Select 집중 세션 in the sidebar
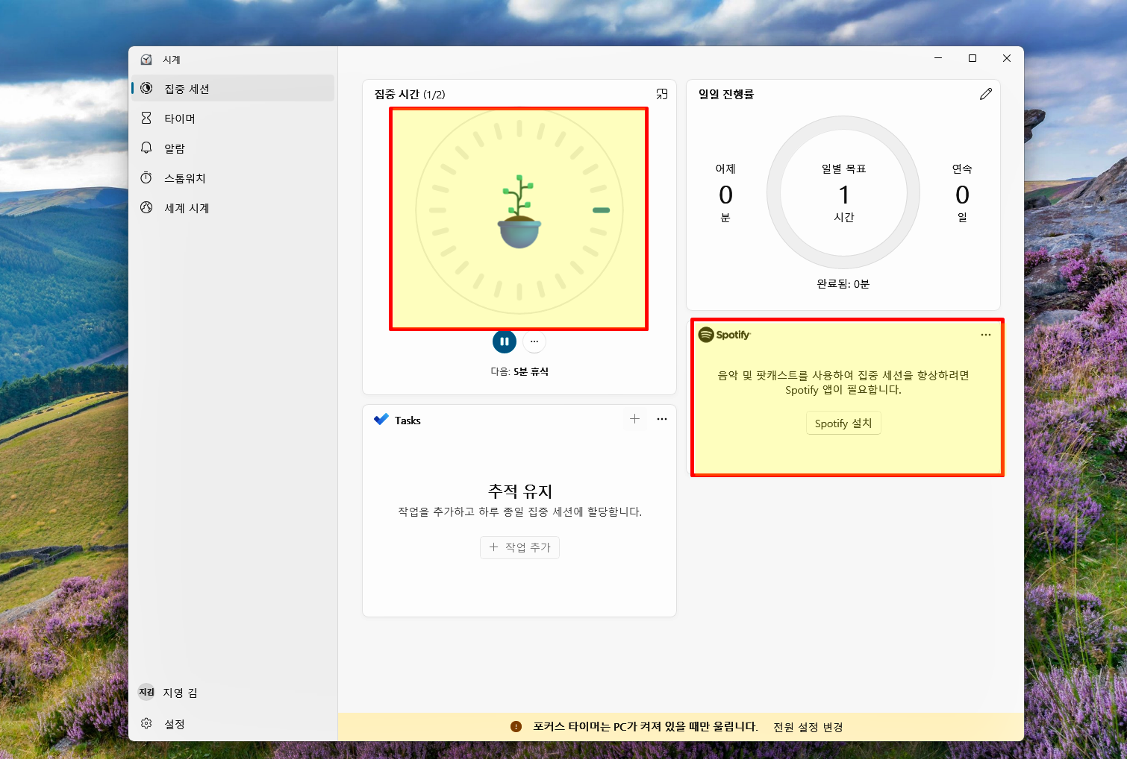1127x759 pixels. pos(233,89)
